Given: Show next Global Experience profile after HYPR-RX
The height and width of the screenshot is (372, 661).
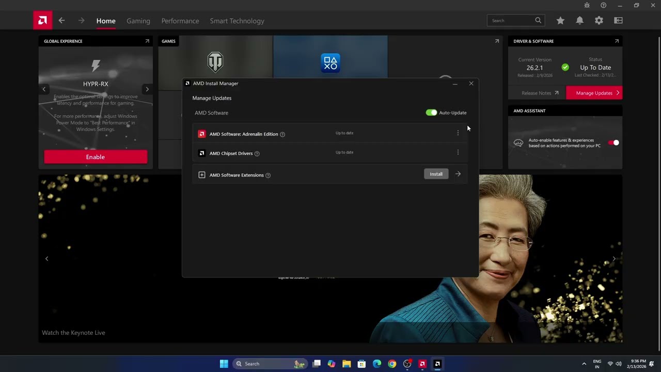Looking at the screenshot, I should 147,89.
